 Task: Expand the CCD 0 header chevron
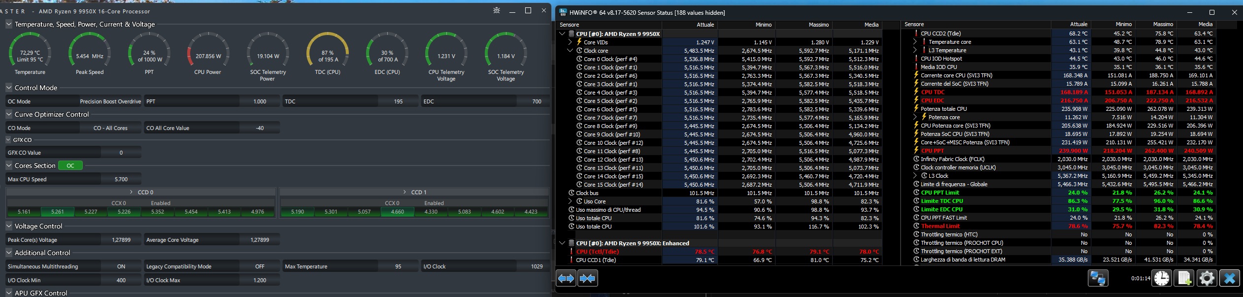[x=131, y=192]
